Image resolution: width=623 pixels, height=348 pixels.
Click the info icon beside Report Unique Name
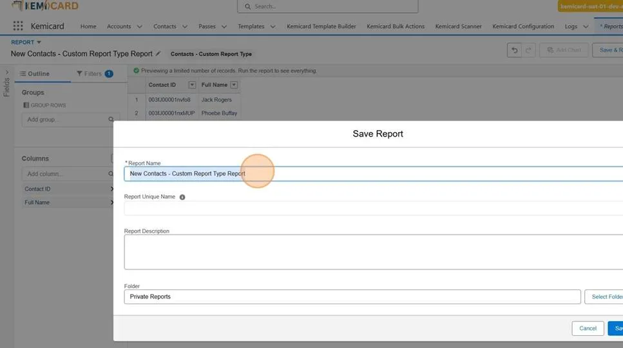coord(182,197)
